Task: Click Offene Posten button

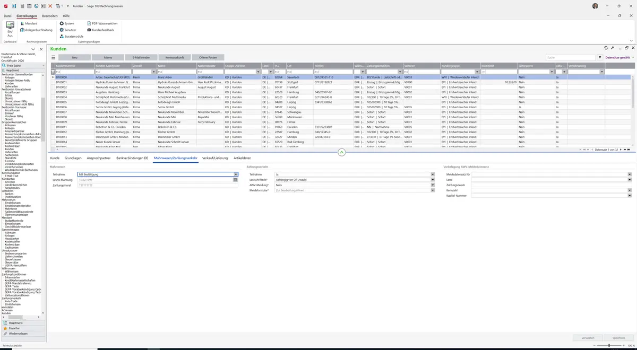Action: pyautogui.click(x=208, y=57)
